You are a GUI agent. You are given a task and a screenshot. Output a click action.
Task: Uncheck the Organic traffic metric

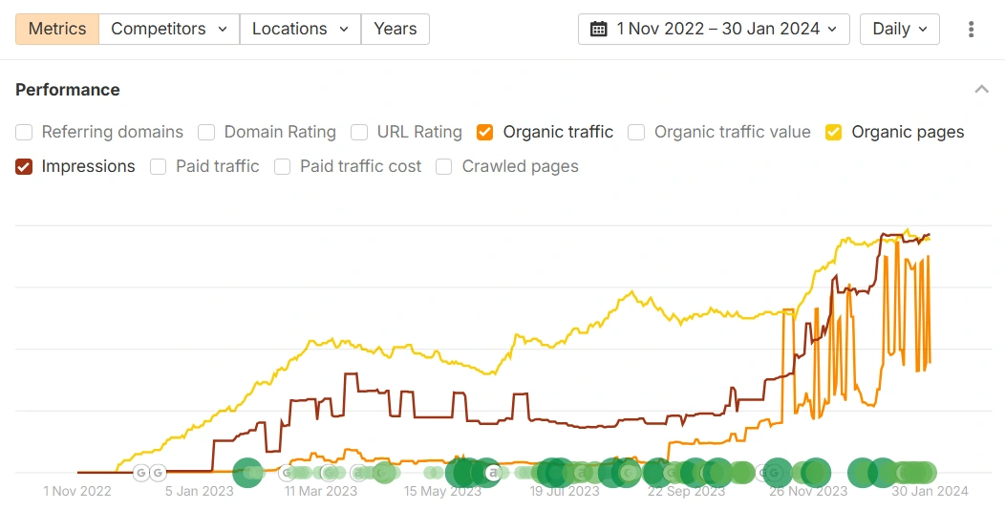(485, 132)
